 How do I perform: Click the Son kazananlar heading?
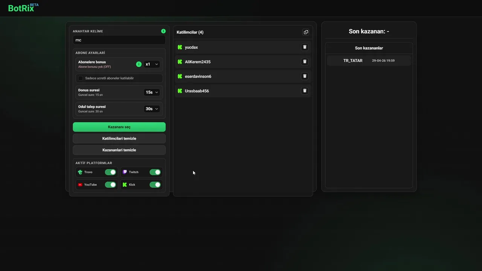[x=369, y=48]
